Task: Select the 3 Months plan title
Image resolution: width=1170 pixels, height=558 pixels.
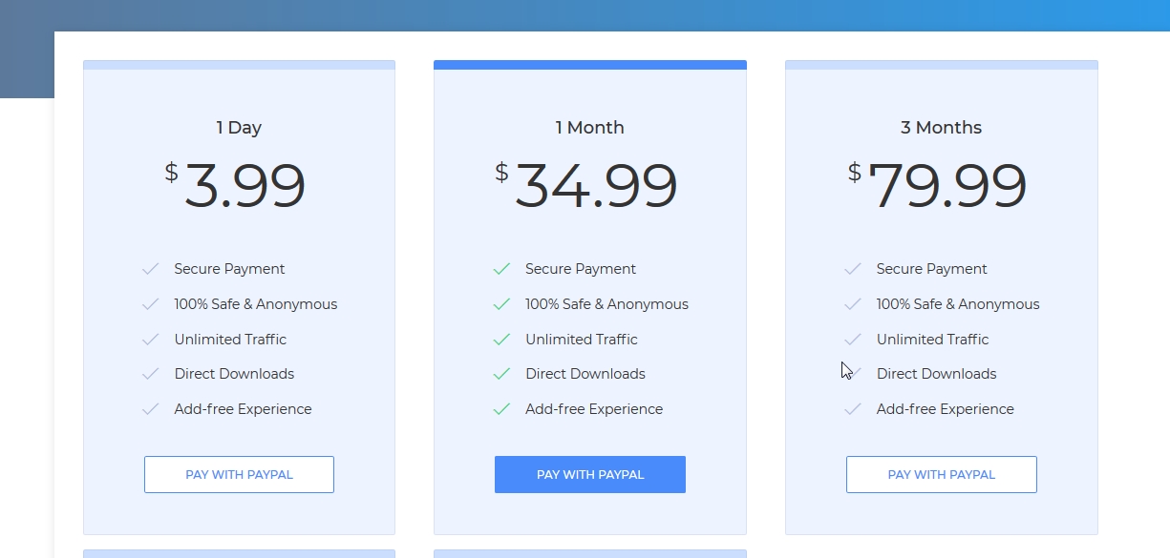Action: (941, 128)
